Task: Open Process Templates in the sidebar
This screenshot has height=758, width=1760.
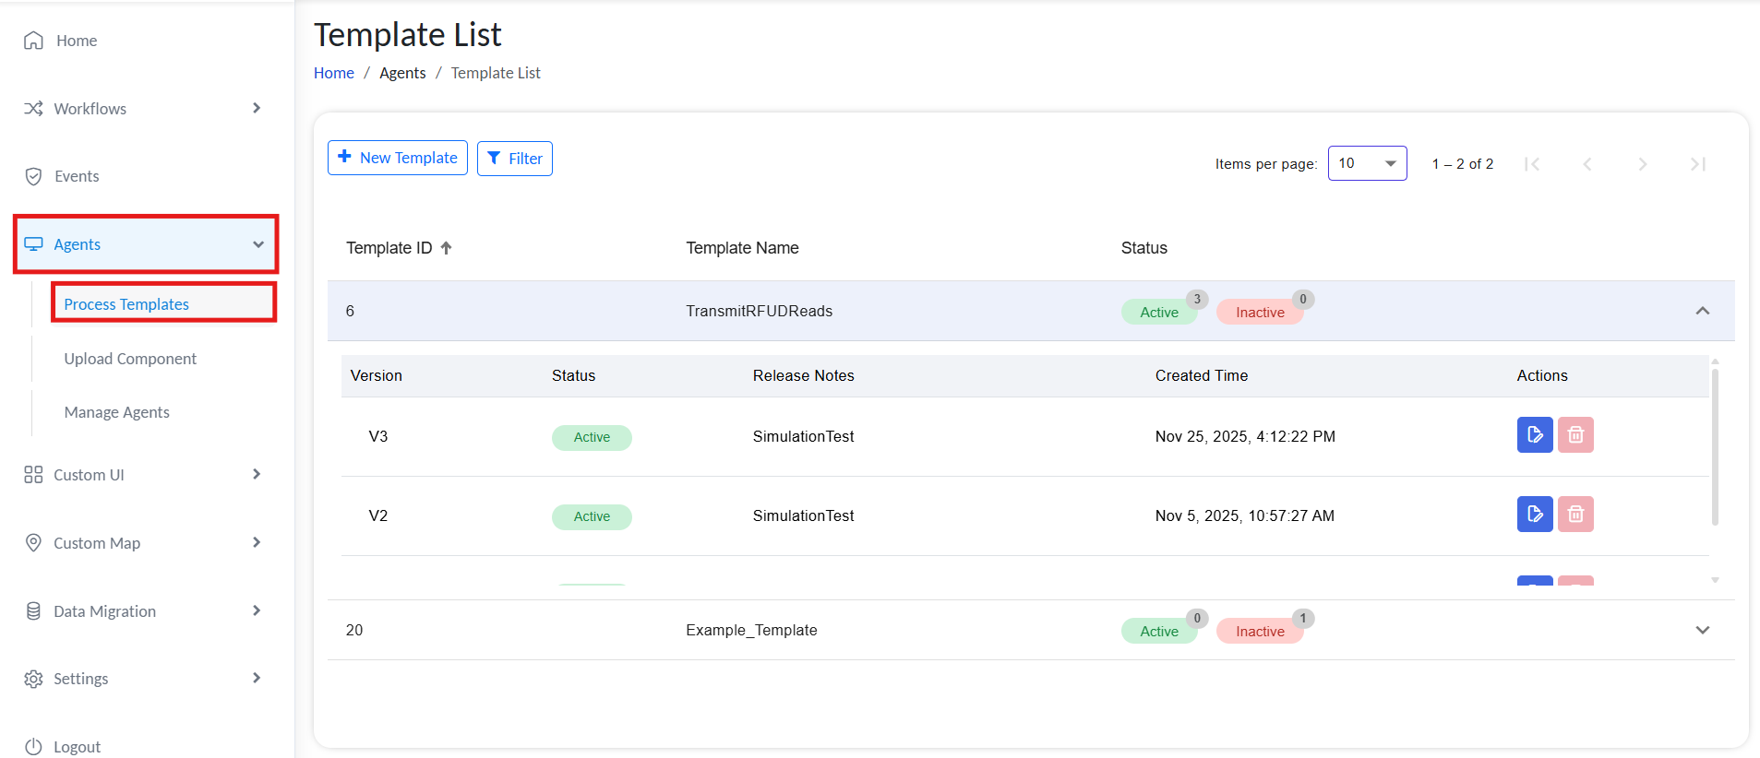Action: (x=126, y=304)
